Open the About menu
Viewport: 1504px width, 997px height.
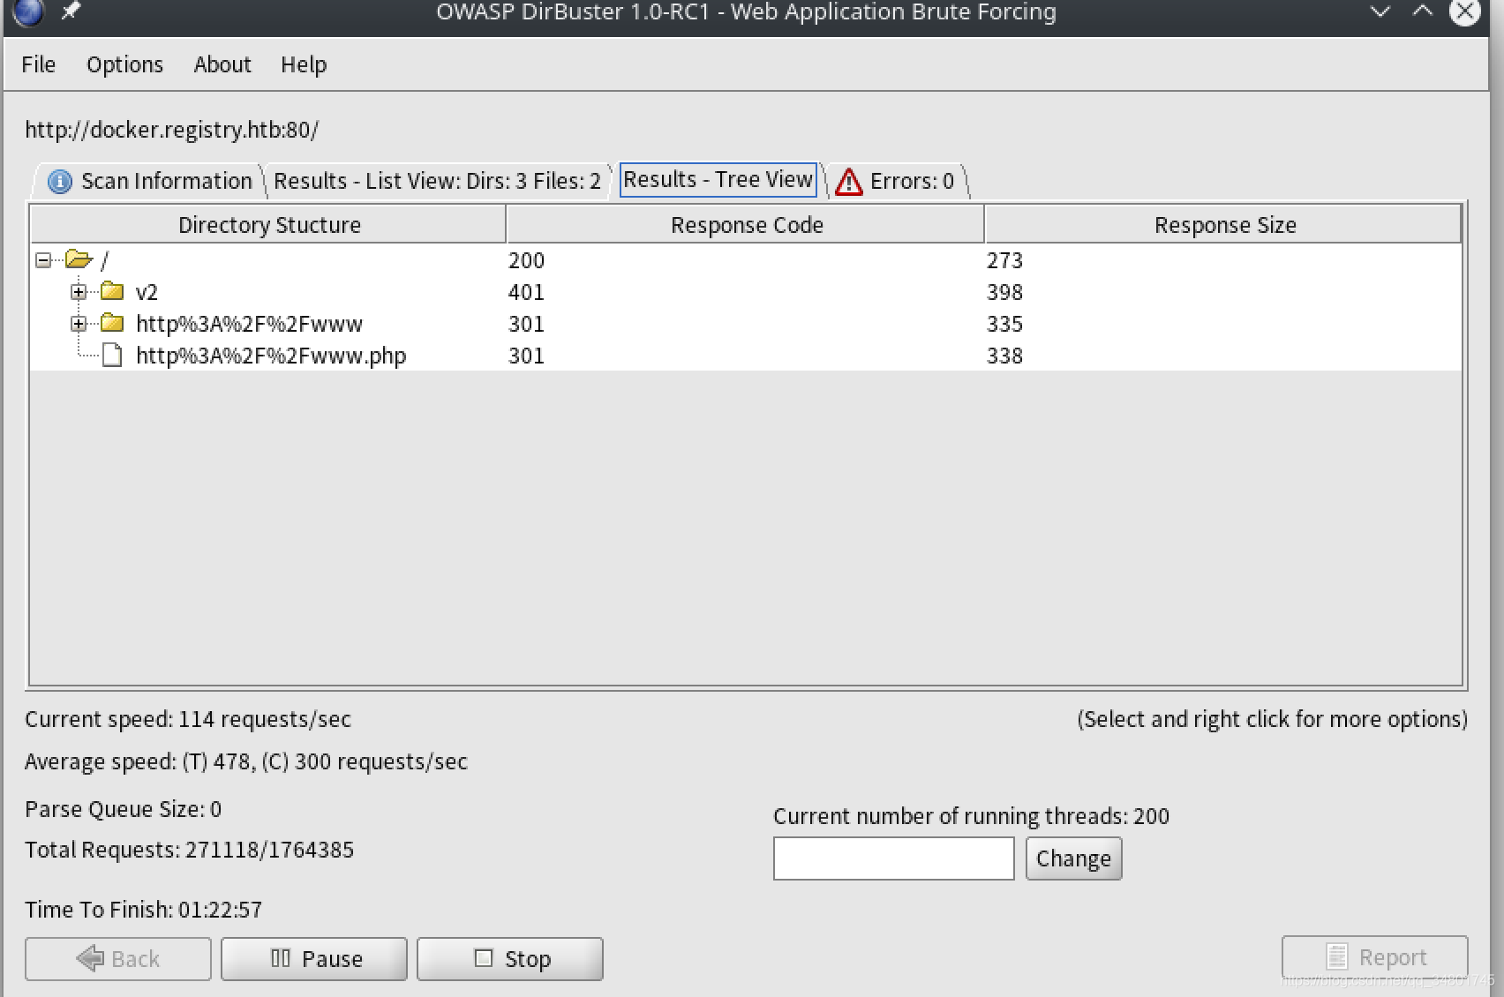pyautogui.click(x=222, y=64)
